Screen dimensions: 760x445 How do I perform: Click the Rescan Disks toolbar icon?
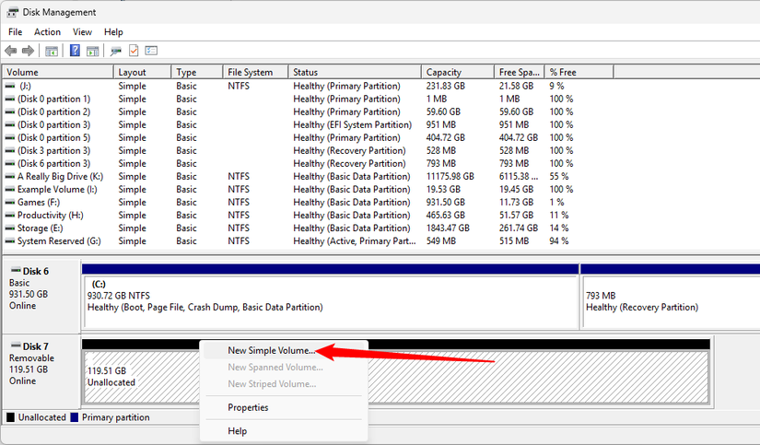point(116,51)
